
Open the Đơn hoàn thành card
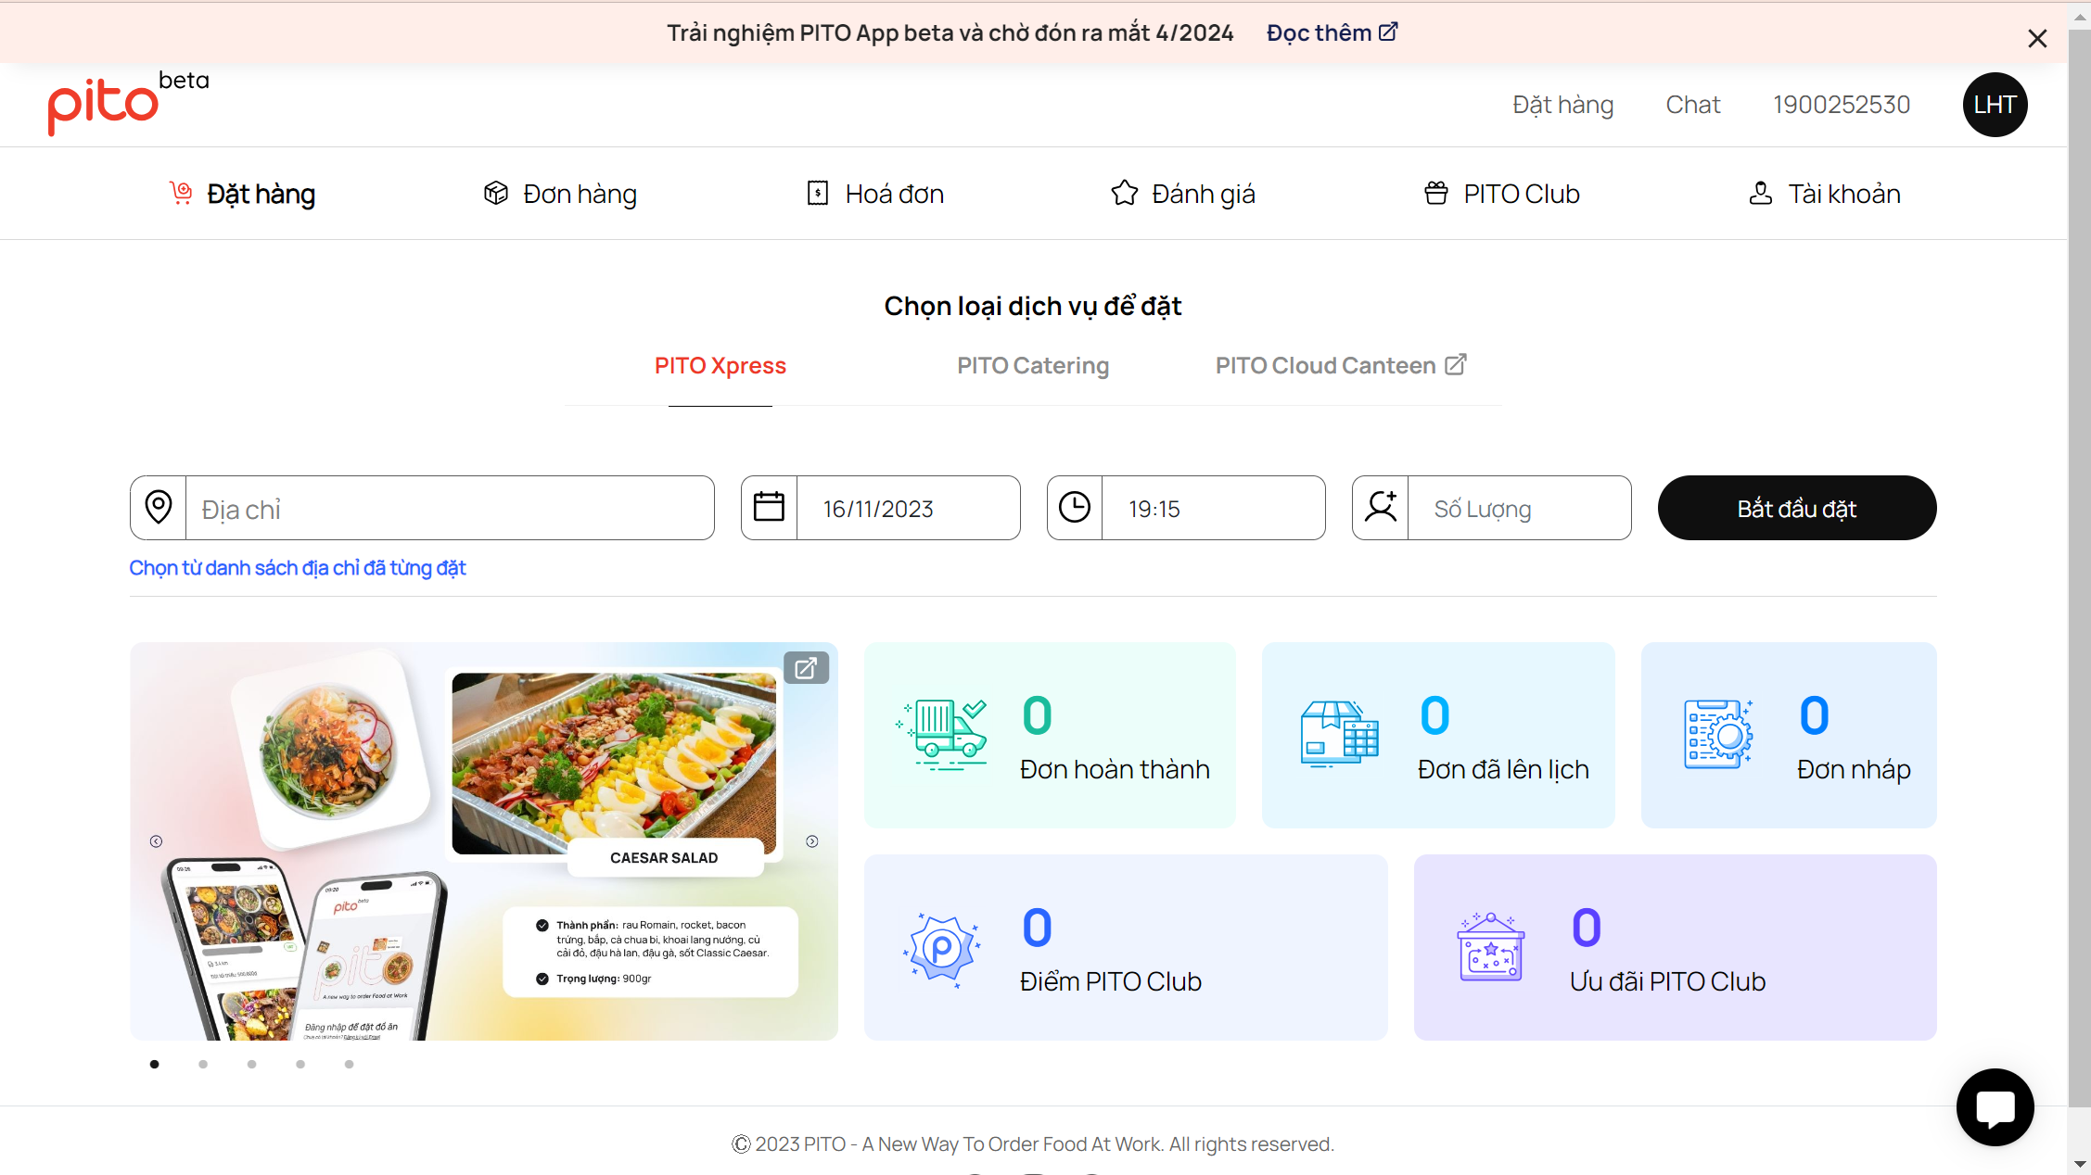(1050, 735)
